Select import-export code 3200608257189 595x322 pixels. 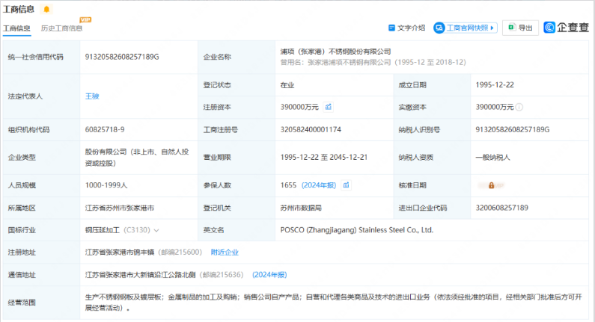(x=501, y=208)
